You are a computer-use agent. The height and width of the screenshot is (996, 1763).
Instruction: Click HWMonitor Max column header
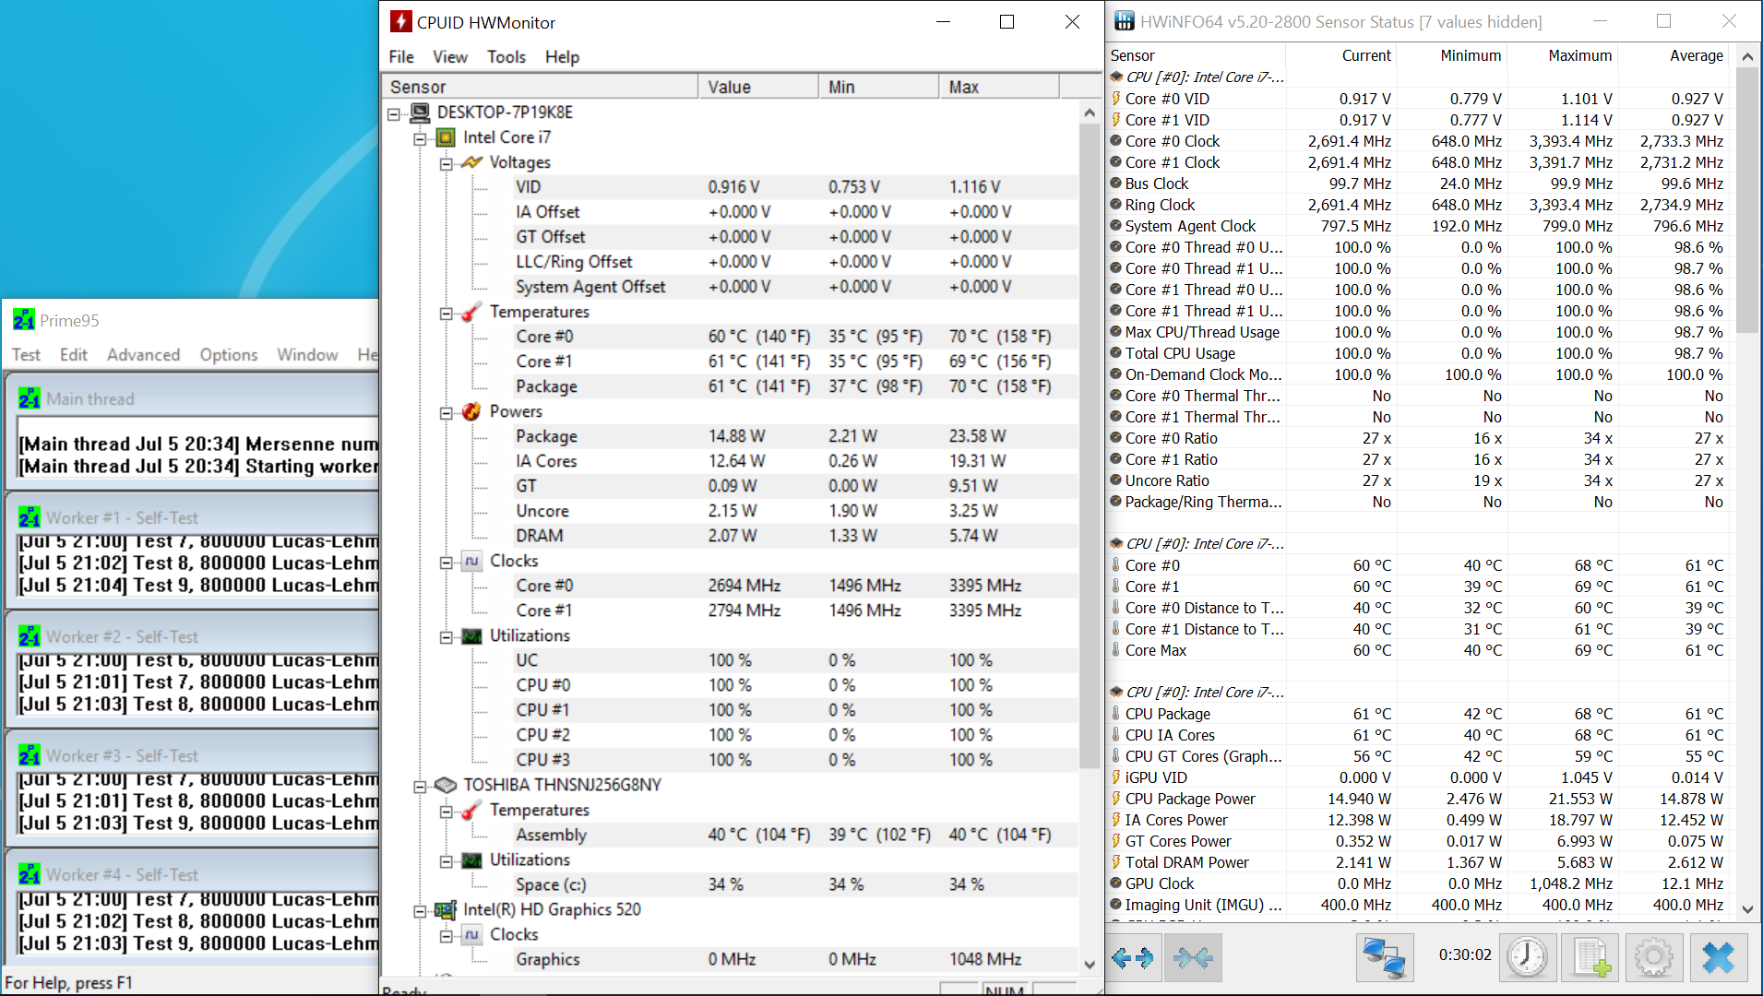coord(1000,87)
